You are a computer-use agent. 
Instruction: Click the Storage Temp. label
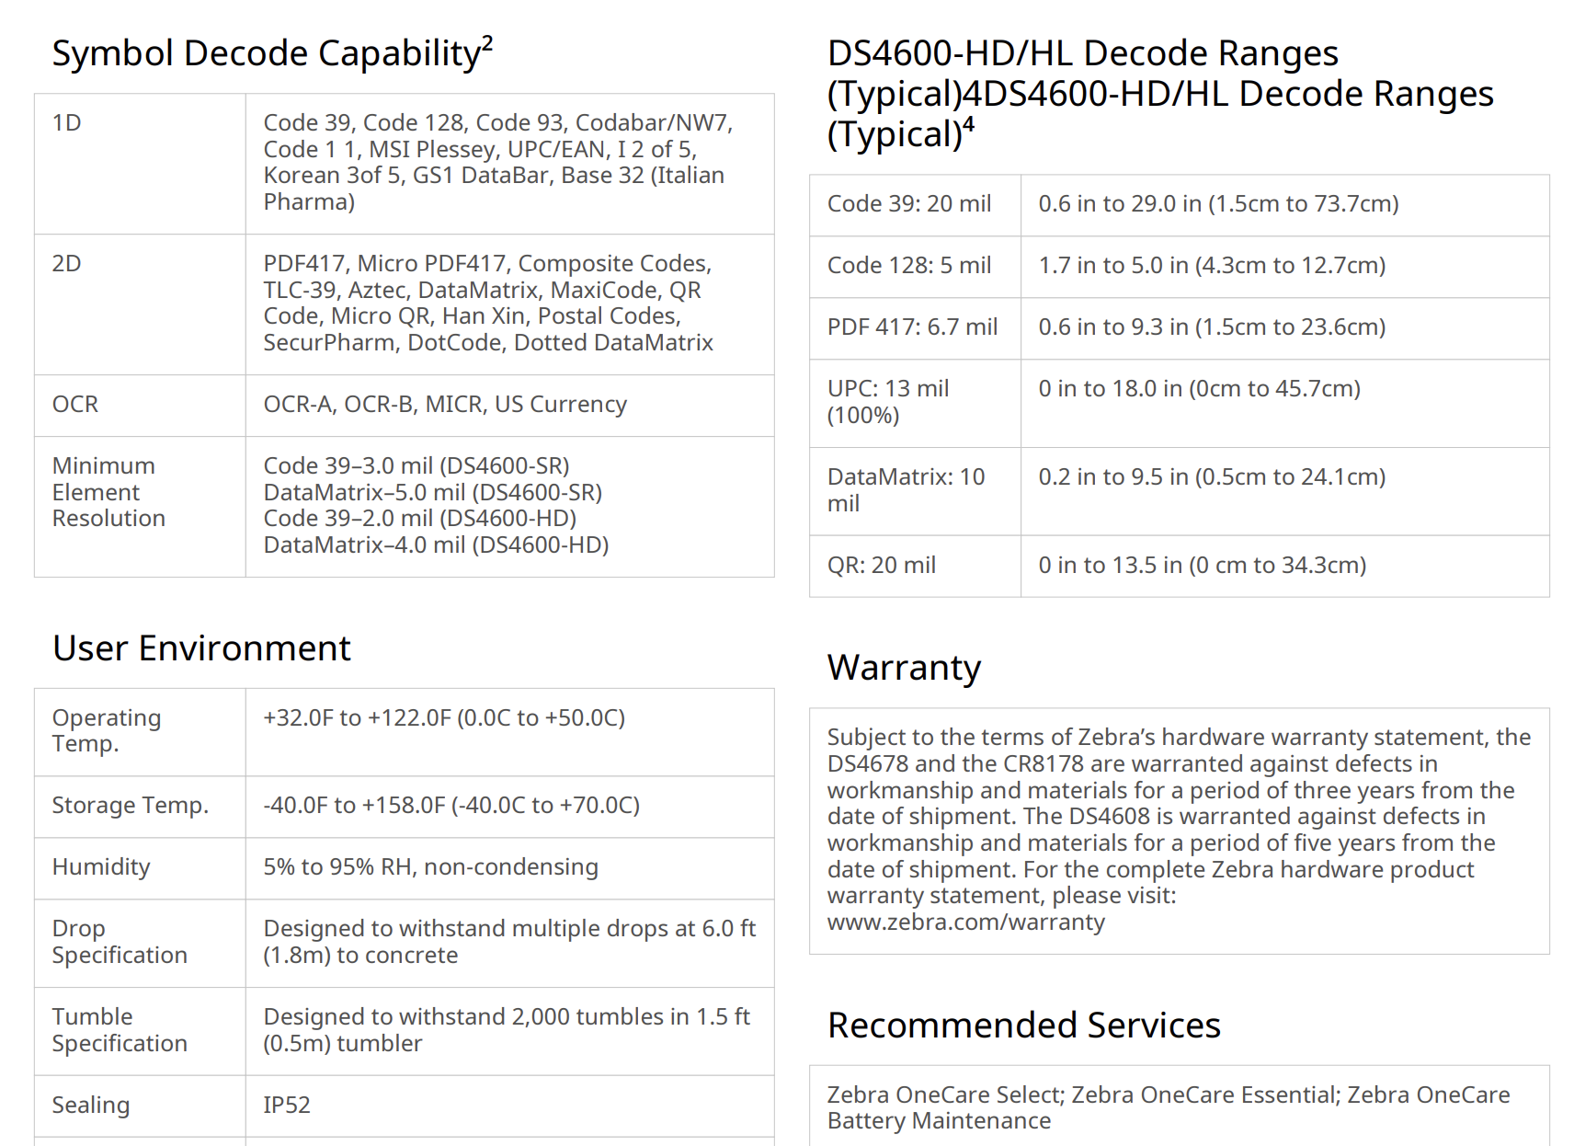(x=131, y=806)
